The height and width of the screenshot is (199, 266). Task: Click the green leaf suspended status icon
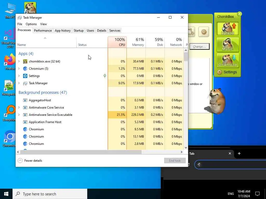[x=105, y=76]
